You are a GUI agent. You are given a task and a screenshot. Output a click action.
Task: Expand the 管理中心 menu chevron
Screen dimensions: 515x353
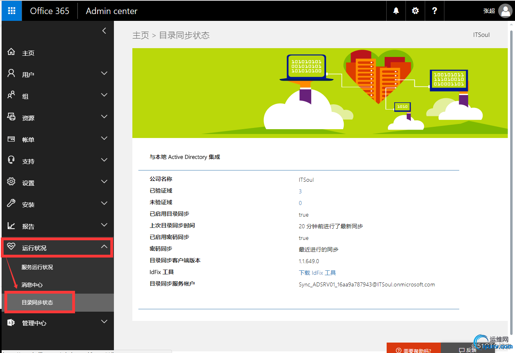click(104, 322)
